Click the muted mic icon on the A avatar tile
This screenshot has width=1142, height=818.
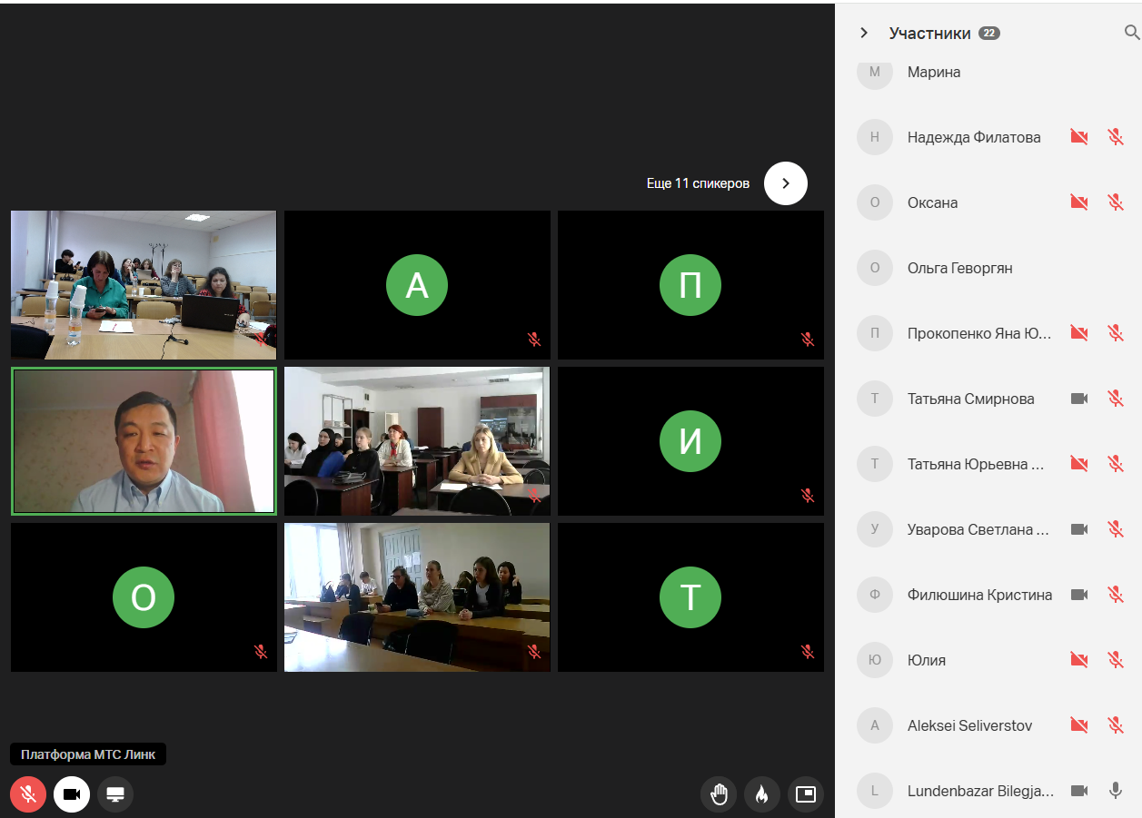pos(534,340)
